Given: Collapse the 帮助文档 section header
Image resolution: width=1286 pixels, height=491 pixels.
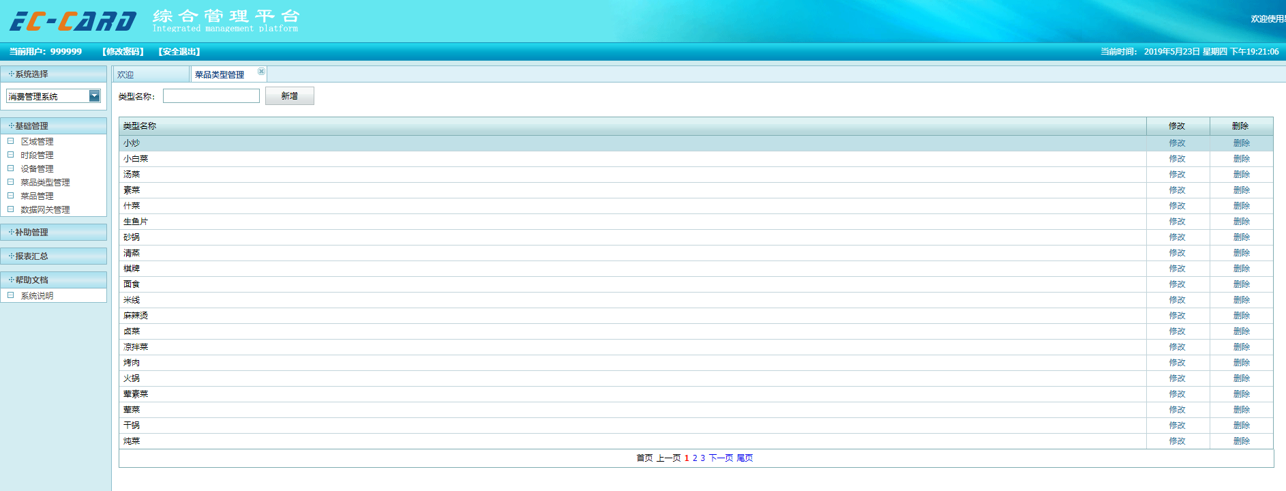Looking at the screenshot, I should click(x=54, y=280).
